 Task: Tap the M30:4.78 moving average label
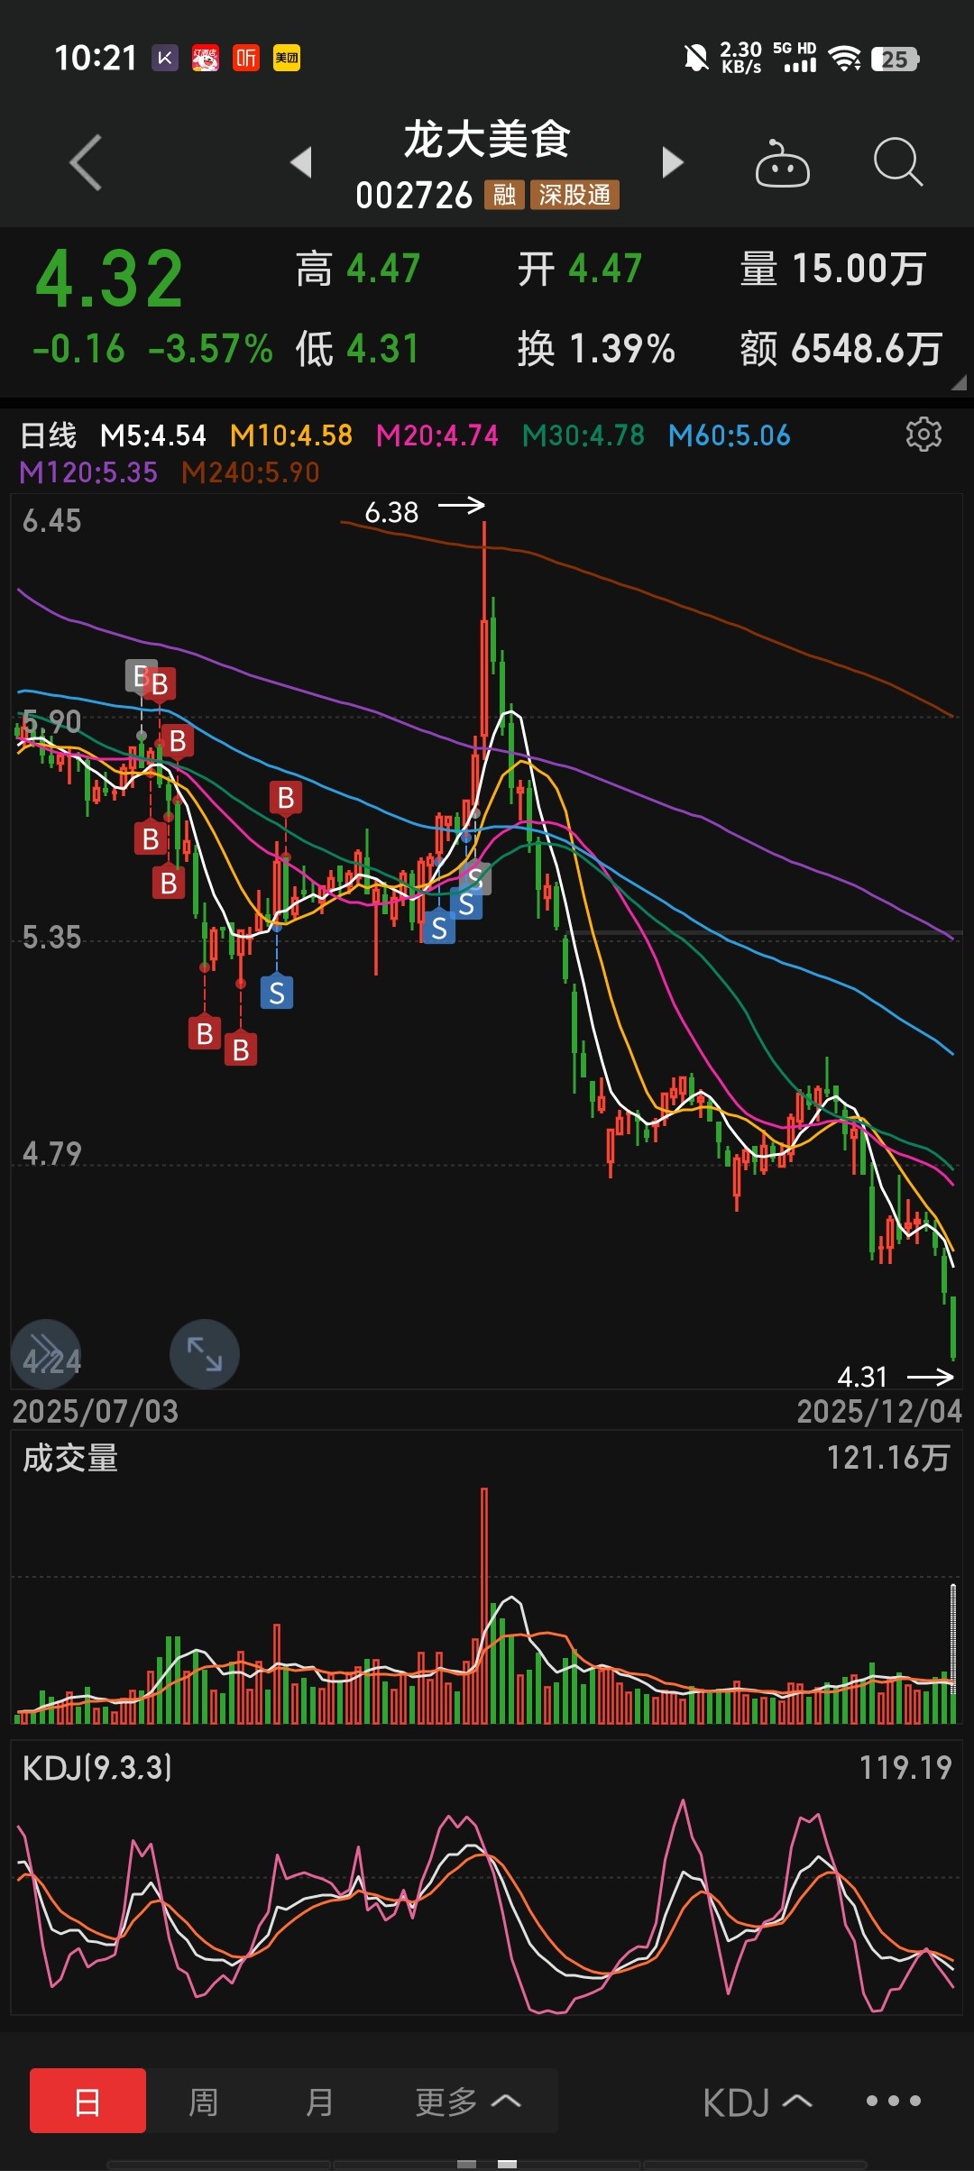[583, 435]
